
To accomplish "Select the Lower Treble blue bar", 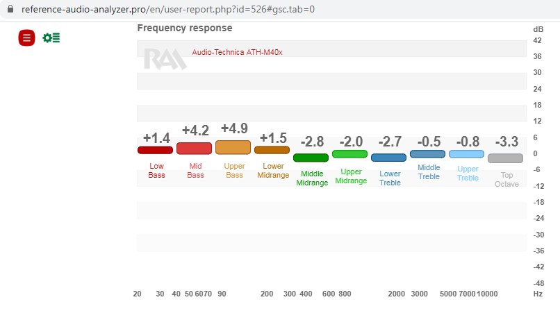I will 388,158.
